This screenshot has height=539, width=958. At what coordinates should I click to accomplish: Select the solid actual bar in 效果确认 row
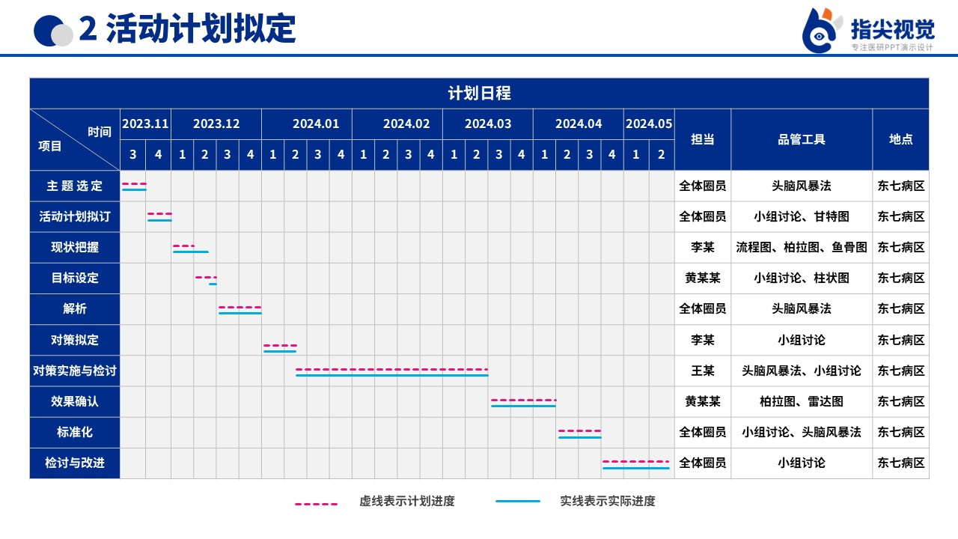[x=523, y=406]
